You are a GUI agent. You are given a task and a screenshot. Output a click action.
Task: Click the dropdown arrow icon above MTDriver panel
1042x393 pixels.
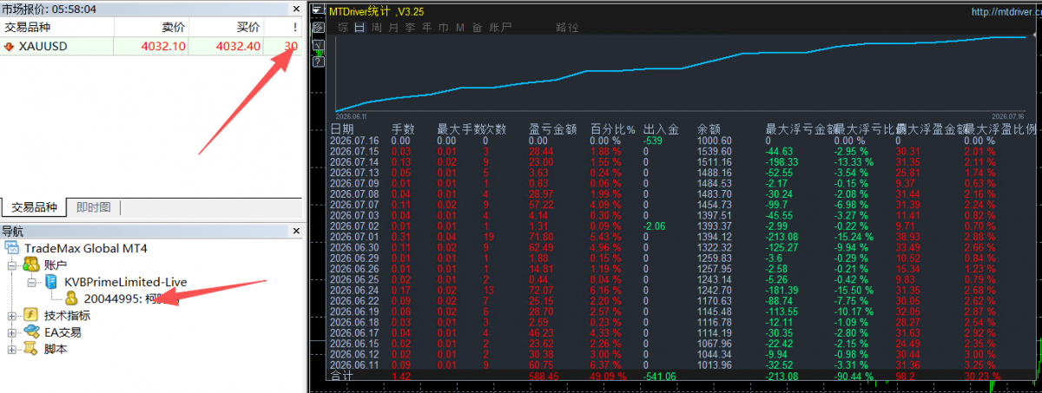click(x=318, y=10)
